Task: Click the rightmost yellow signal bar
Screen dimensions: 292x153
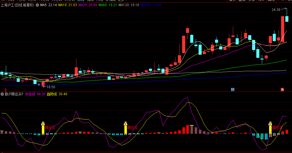Action: coord(270,130)
